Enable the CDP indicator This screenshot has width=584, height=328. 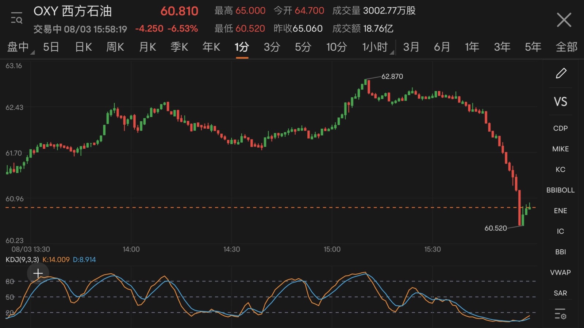[x=560, y=128]
